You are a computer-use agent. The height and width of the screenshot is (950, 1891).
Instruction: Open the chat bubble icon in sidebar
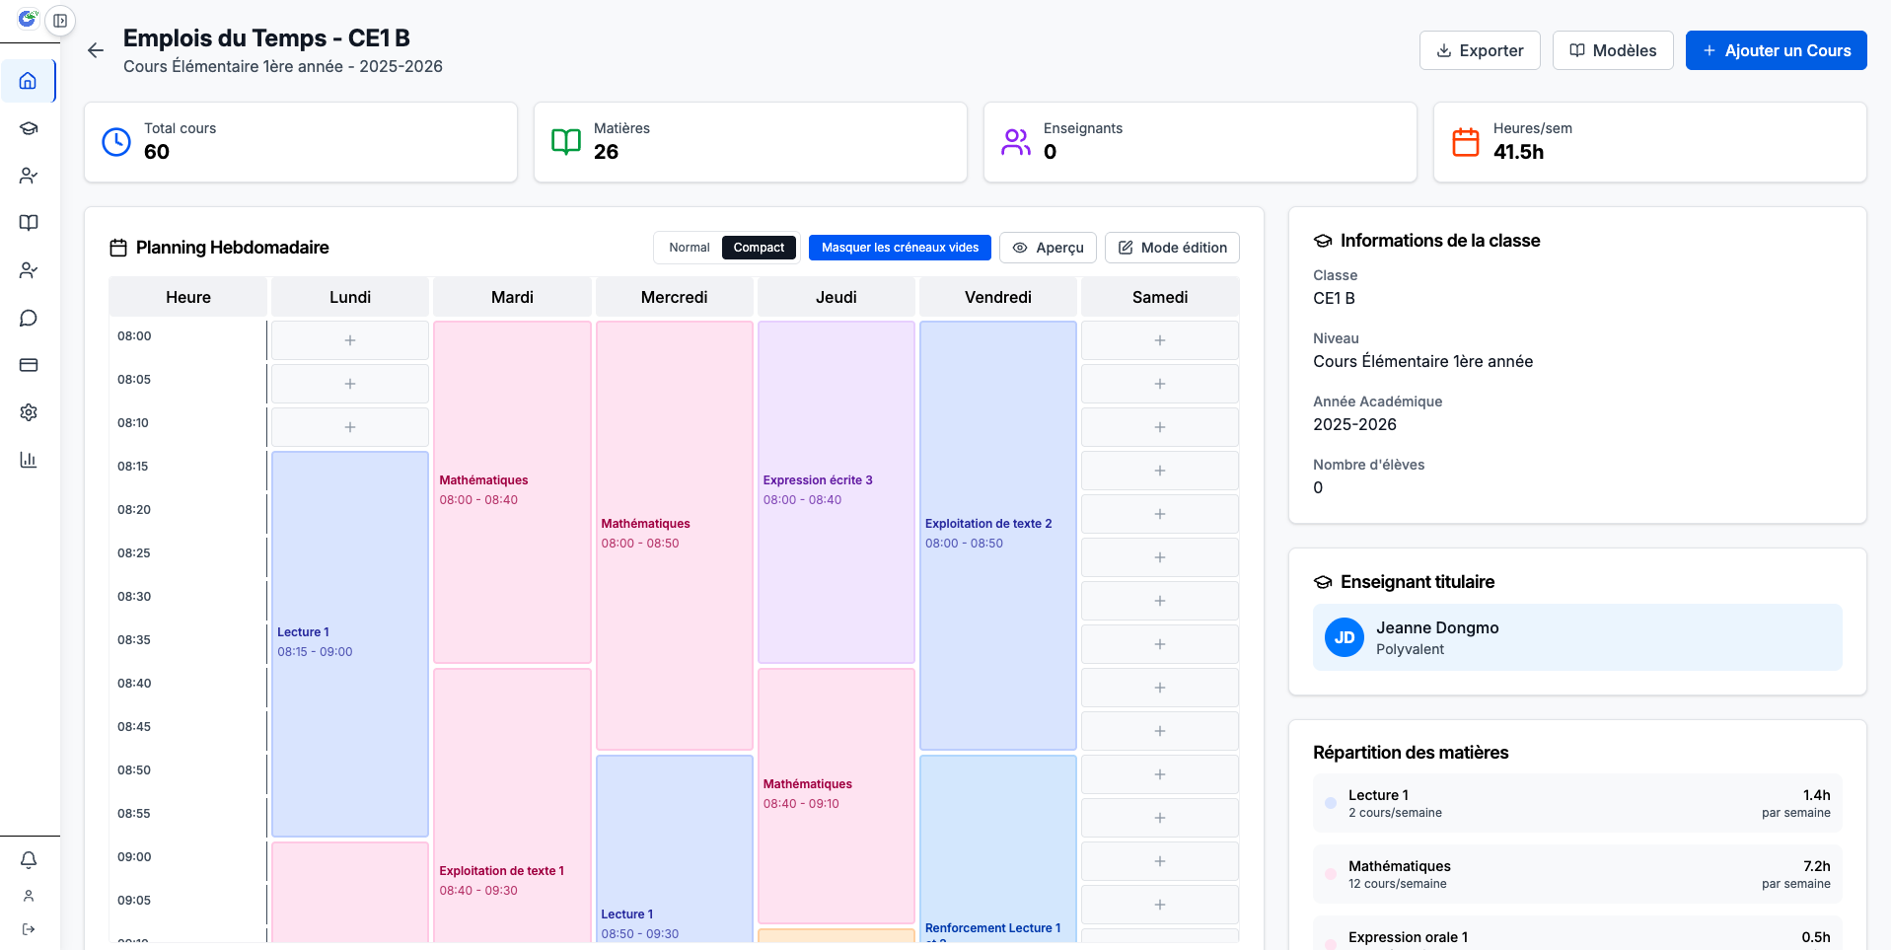point(28,318)
